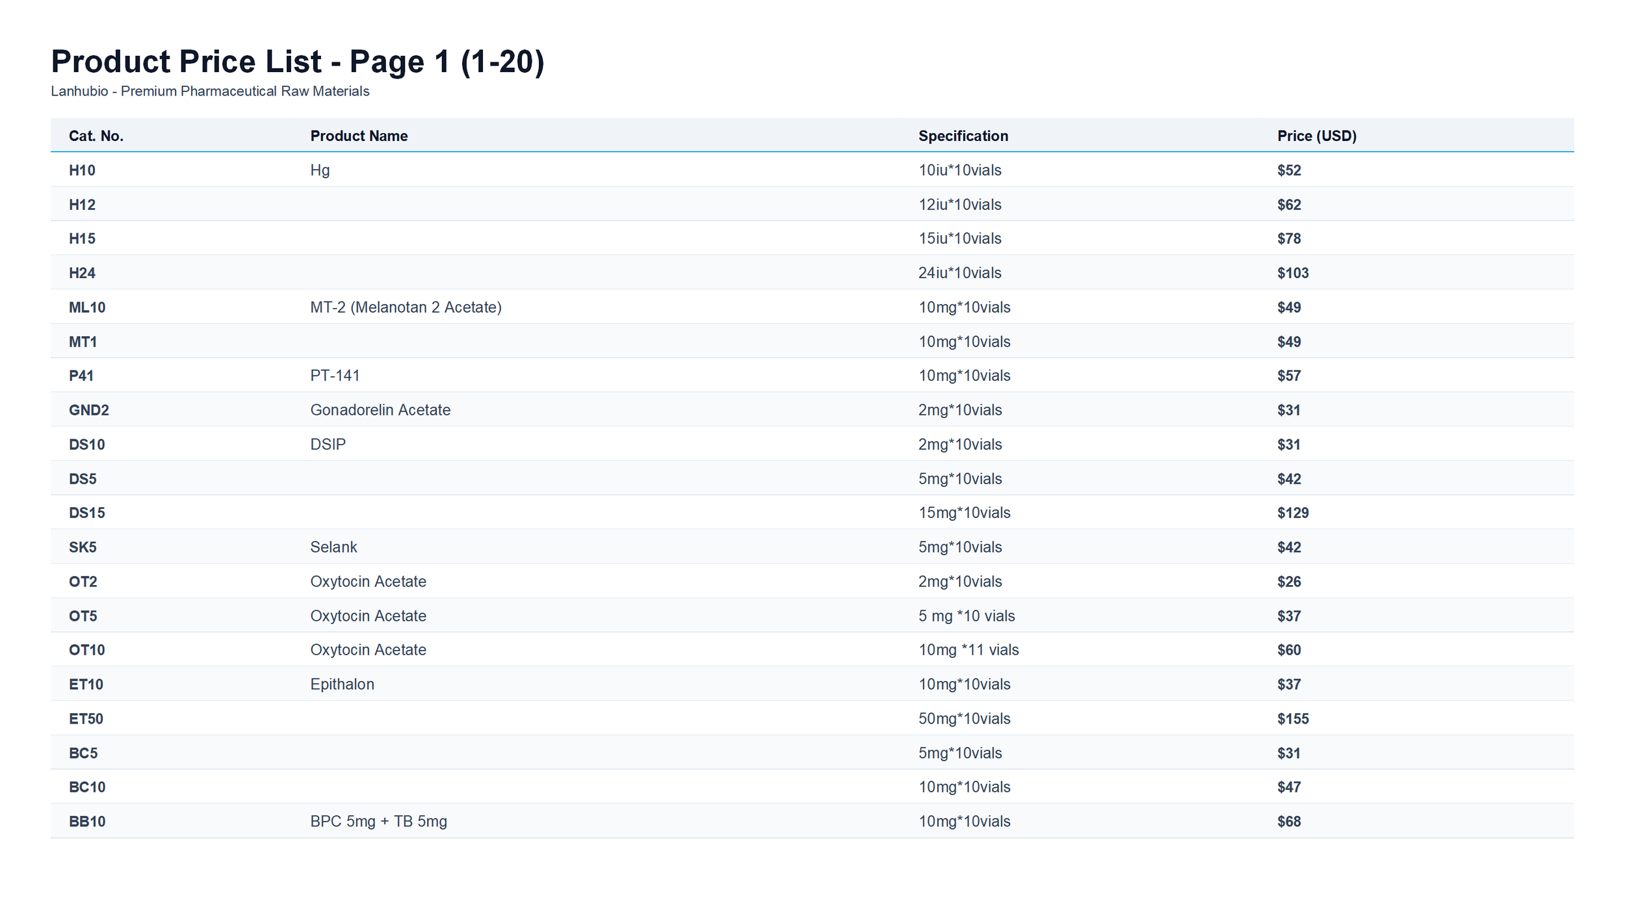Select the 24iu*10vials specification cell
Image resolution: width=1625 pixels, height=914 pixels.
pyautogui.click(x=959, y=273)
